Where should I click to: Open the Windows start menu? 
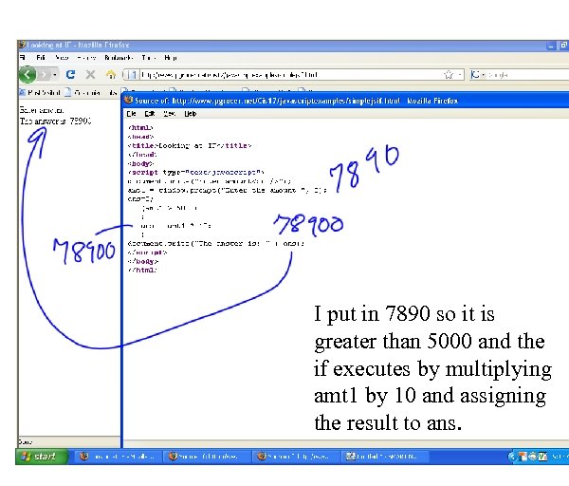42,457
